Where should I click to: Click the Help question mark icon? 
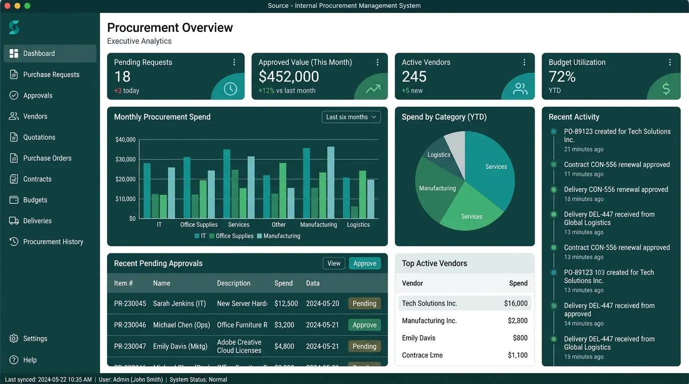point(14,360)
